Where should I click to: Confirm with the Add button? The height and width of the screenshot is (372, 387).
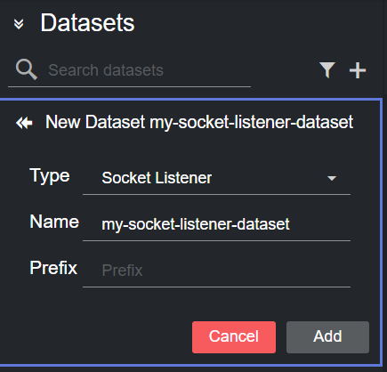[x=327, y=337]
